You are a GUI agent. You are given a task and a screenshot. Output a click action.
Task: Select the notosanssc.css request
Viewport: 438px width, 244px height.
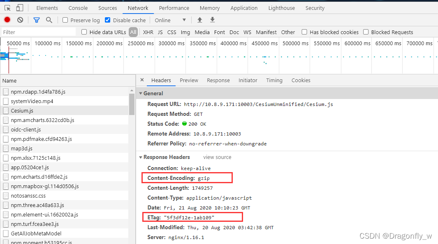pos(65,196)
